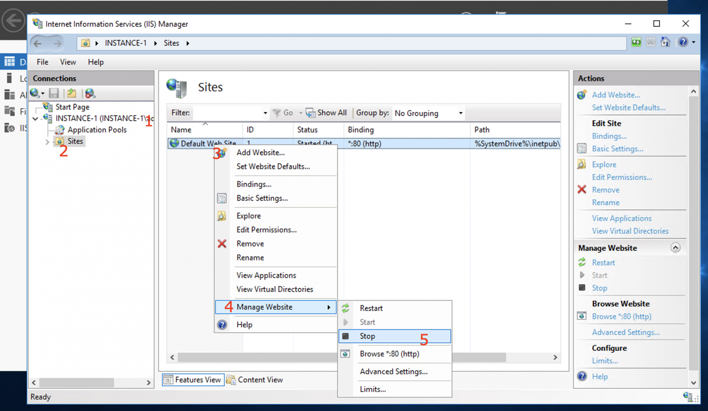This screenshot has height=411, width=708.
Task: Click Set Website Defaults link in Actions
Action: (629, 108)
